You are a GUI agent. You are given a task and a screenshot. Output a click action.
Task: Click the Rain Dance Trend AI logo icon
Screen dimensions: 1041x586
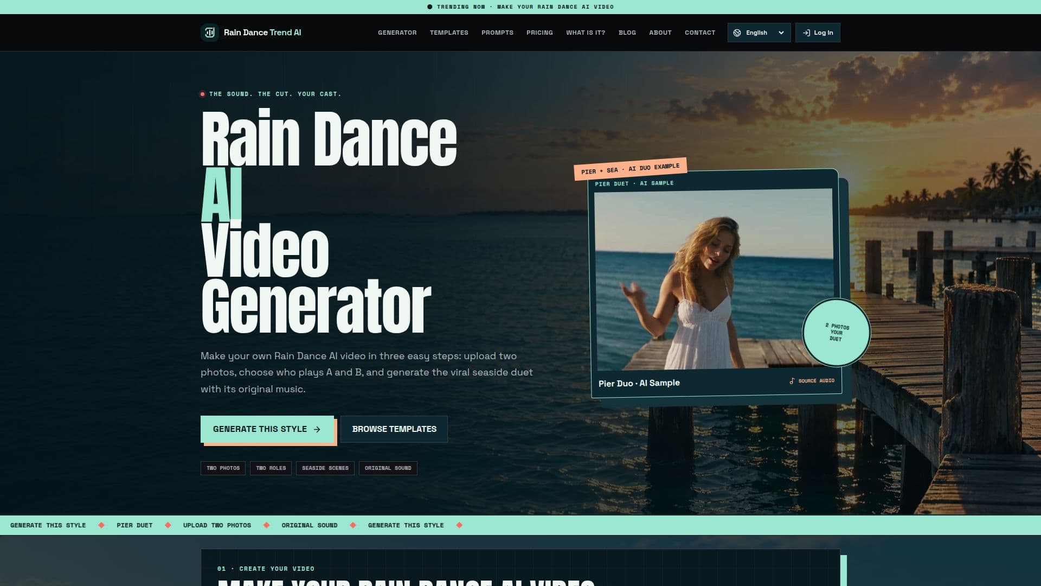tap(209, 33)
